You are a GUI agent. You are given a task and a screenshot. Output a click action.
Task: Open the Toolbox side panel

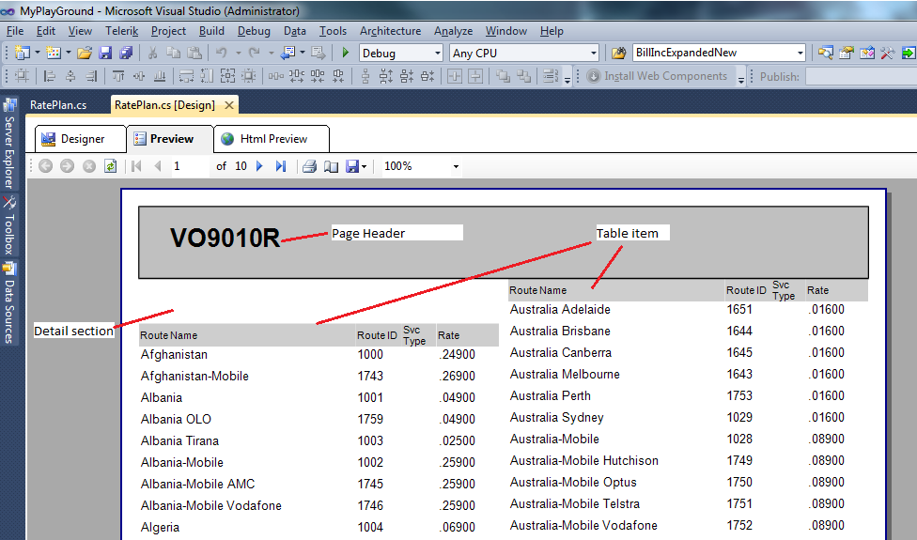click(9, 225)
